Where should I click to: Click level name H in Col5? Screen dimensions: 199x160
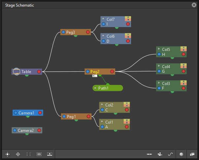(x=163, y=55)
